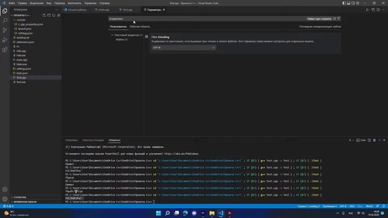This screenshot has height=218, width=388.
Task: Open Settings JSON from editor toolbar
Action: 373,10
